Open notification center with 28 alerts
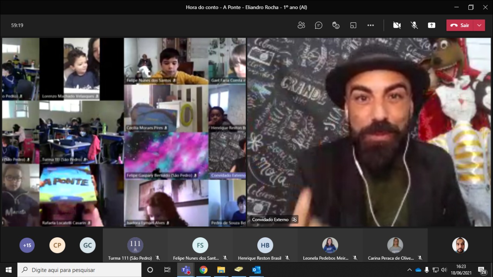The width and height of the screenshot is (493, 277). (482, 270)
